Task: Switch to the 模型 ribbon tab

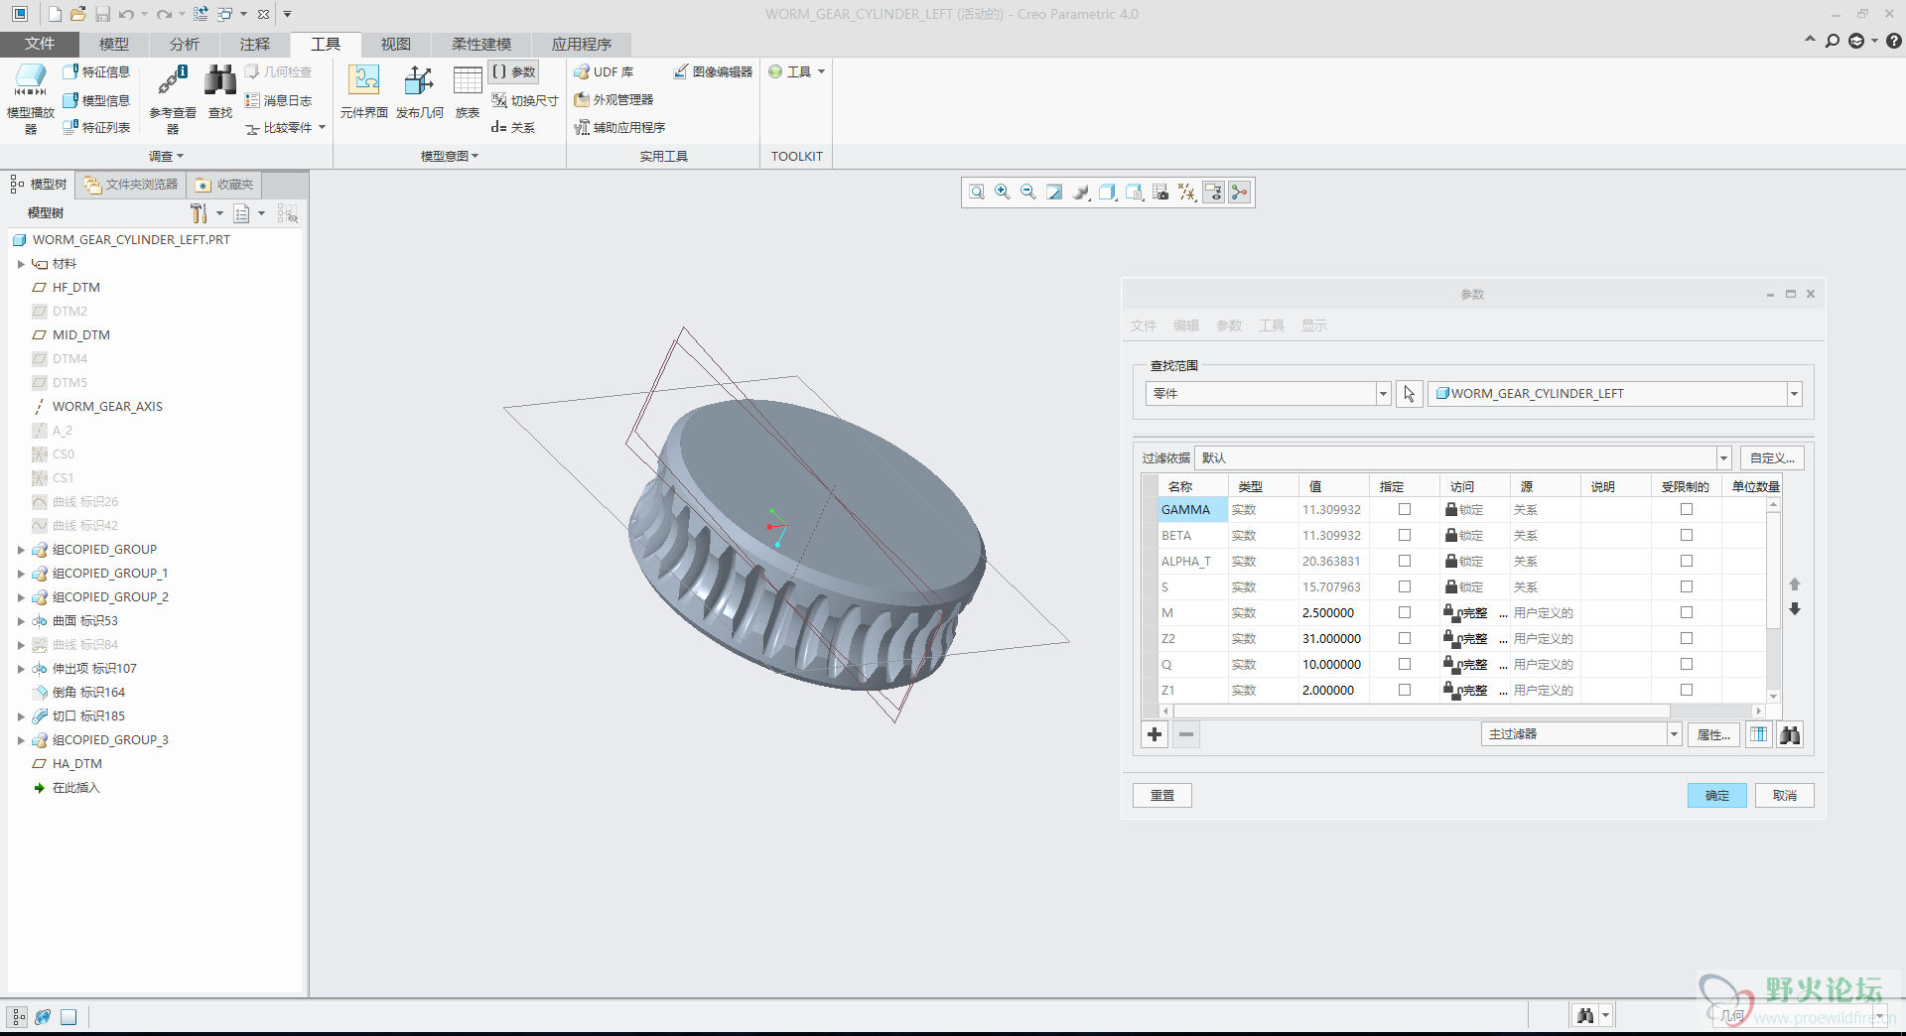Action: point(113,44)
